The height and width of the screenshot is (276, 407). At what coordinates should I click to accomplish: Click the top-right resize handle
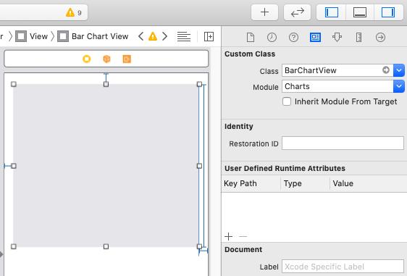199,84
